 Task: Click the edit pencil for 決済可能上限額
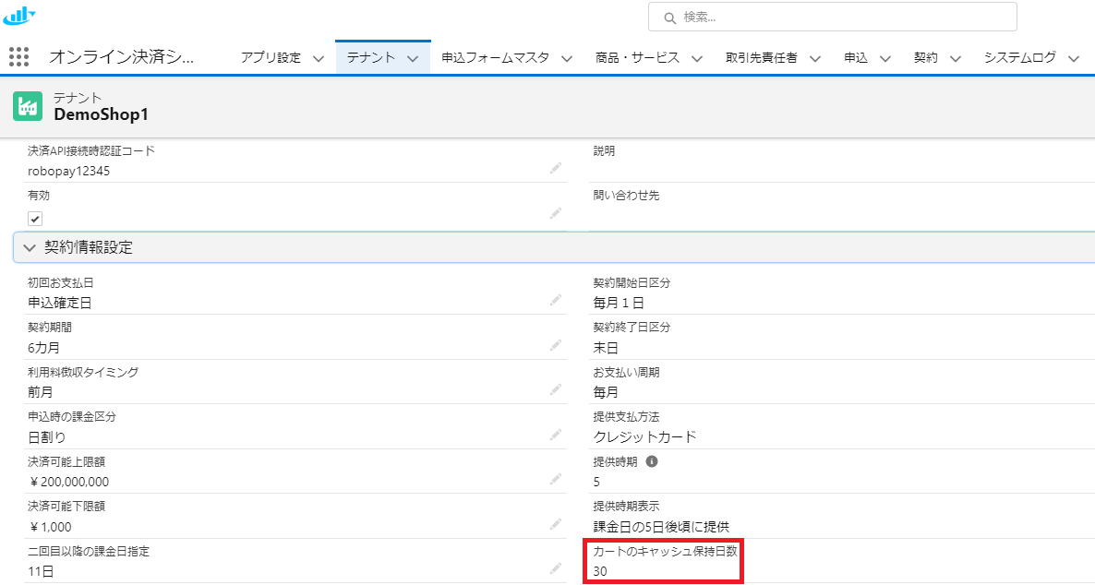(556, 479)
